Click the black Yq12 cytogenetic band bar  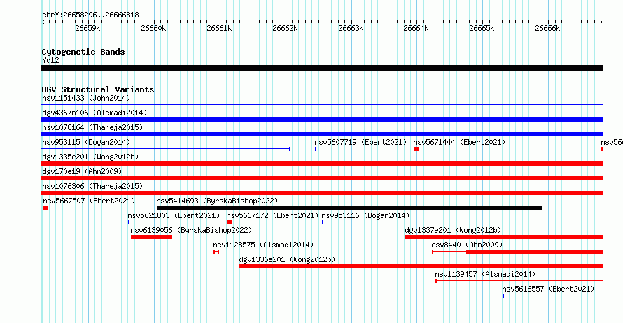click(x=322, y=68)
